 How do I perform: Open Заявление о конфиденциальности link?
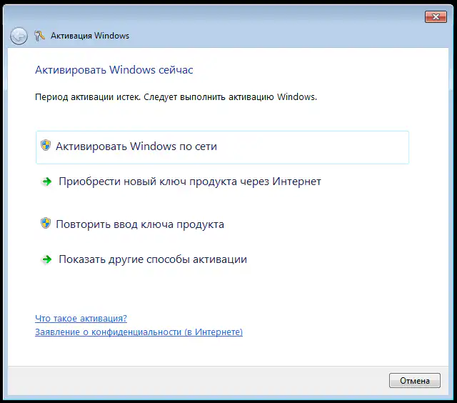[x=139, y=332]
